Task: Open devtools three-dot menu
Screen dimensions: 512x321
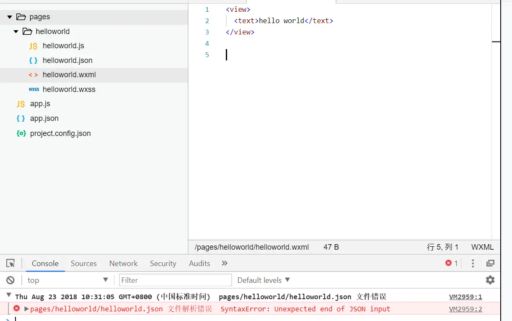Action: [x=473, y=263]
